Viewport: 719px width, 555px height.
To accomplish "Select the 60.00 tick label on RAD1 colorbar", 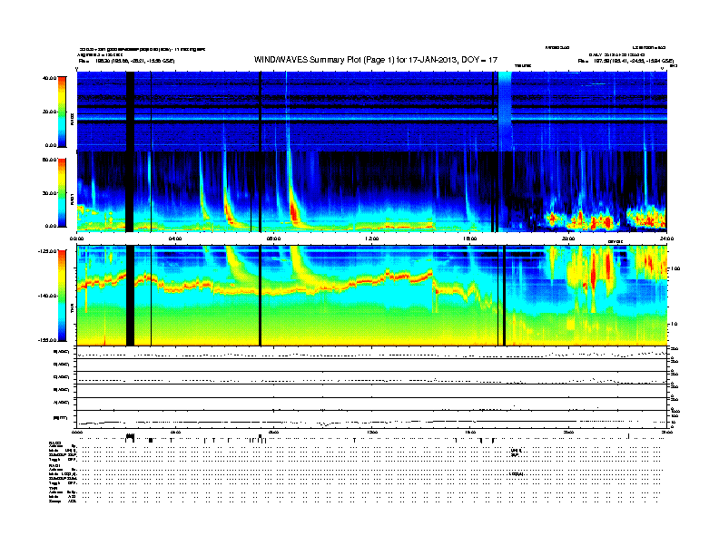I will point(50,160).
